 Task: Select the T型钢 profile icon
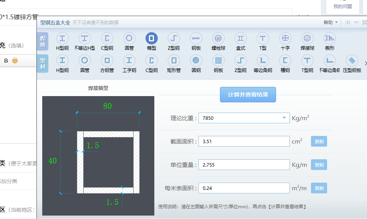pos(307,60)
